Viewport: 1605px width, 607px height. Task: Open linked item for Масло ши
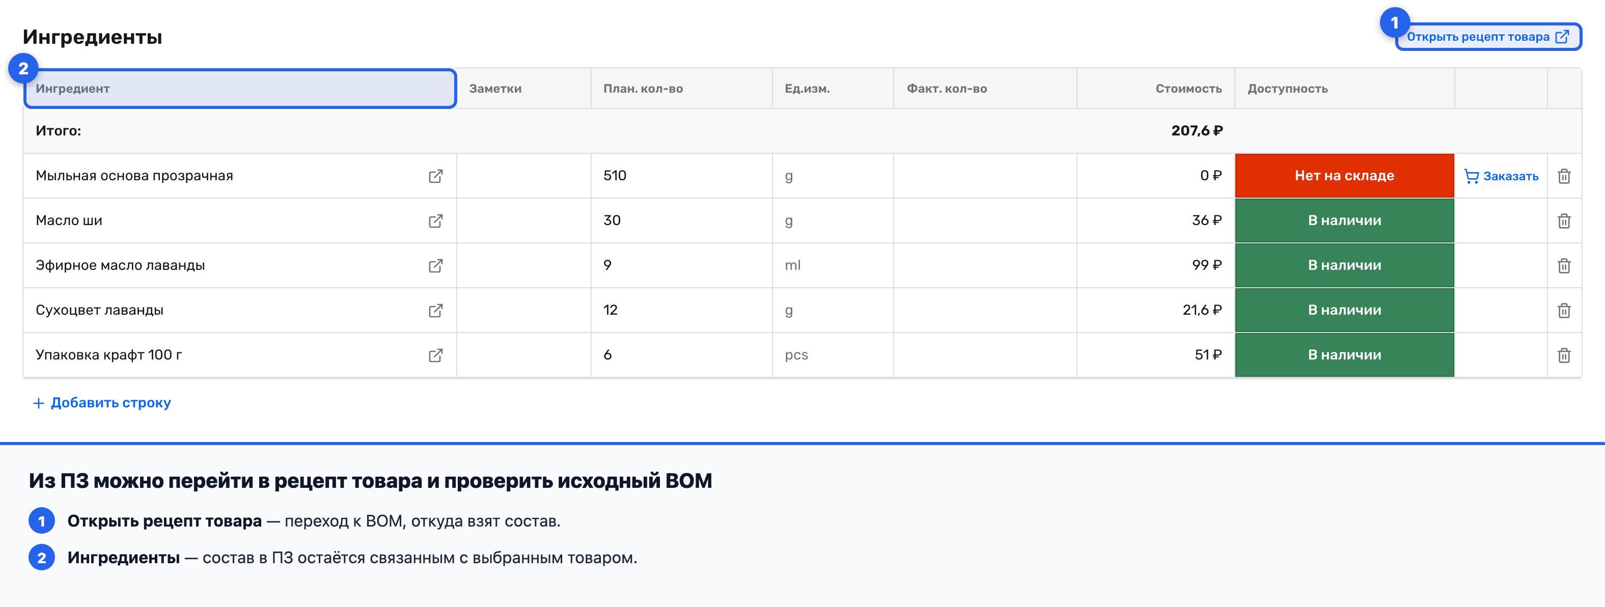[435, 221]
